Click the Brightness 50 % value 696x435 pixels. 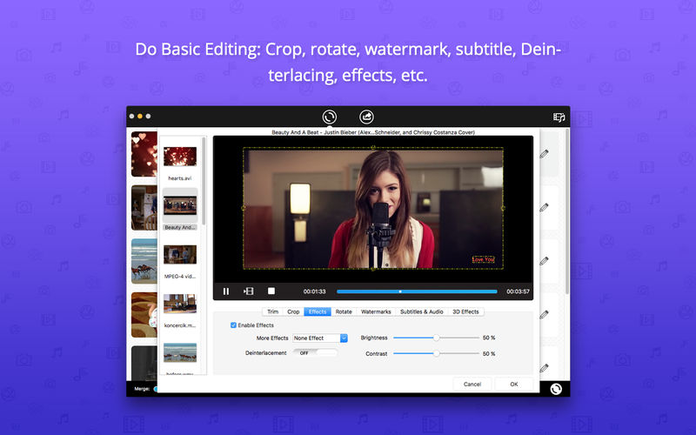tap(489, 338)
